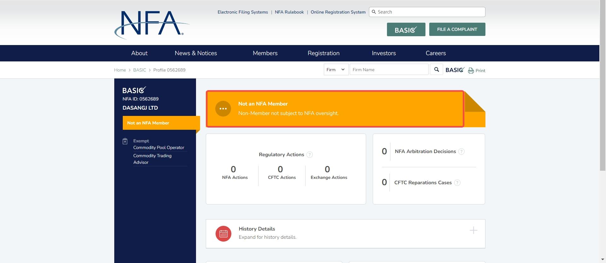Click the NFA Actions count
Viewport: 606px width, 263px height.
click(x=233, y=169)
